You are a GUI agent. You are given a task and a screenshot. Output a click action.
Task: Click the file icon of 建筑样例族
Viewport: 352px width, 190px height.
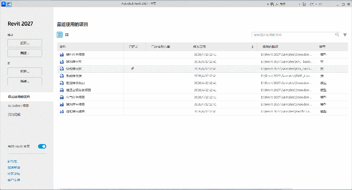click(x=62, y=62)
